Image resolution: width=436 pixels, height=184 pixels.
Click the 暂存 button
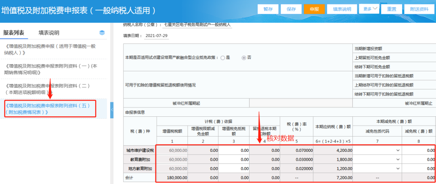click(268, 9)
